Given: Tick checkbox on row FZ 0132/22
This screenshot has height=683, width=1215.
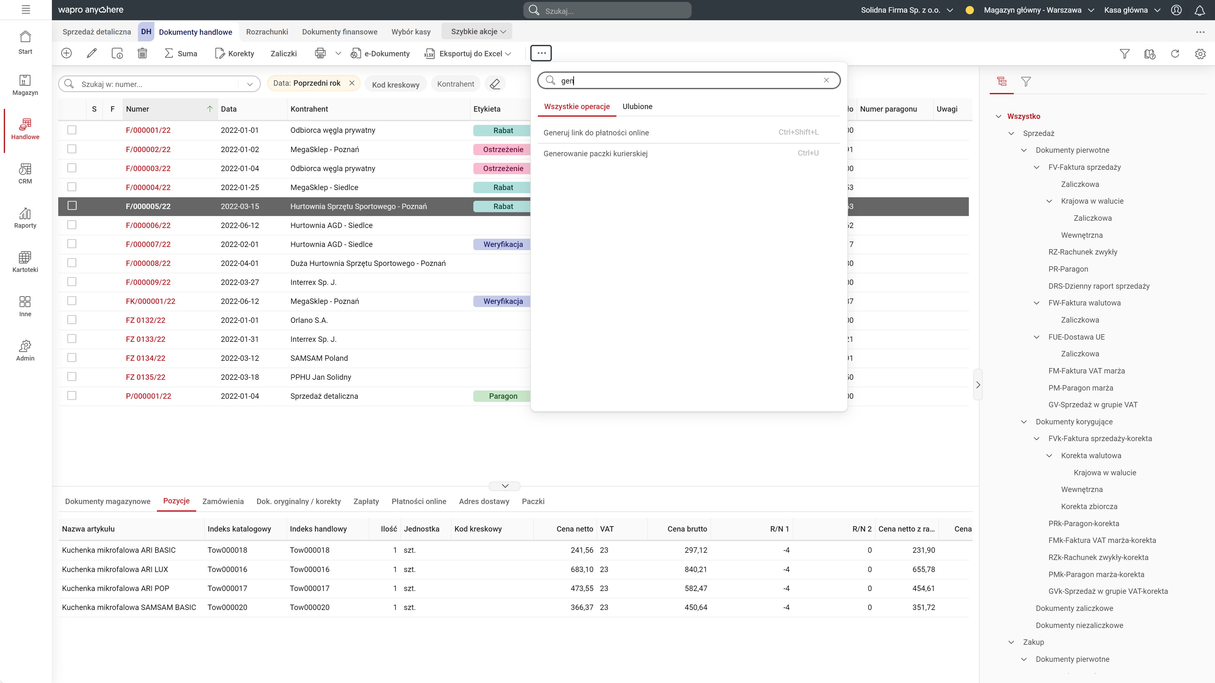Looking at the screenshot, I should pos(72,320).
